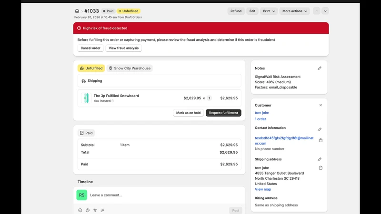Viewport: 381px width, 214px height.
Task: Open the Print dropdown
Action: [x=269, y=11]
